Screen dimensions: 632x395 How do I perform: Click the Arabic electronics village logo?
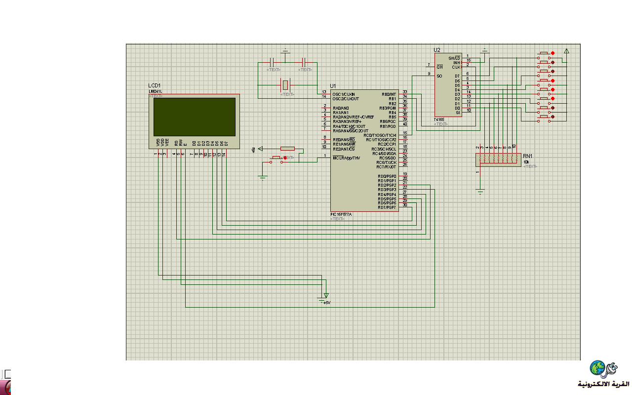[x=604, y=374]
